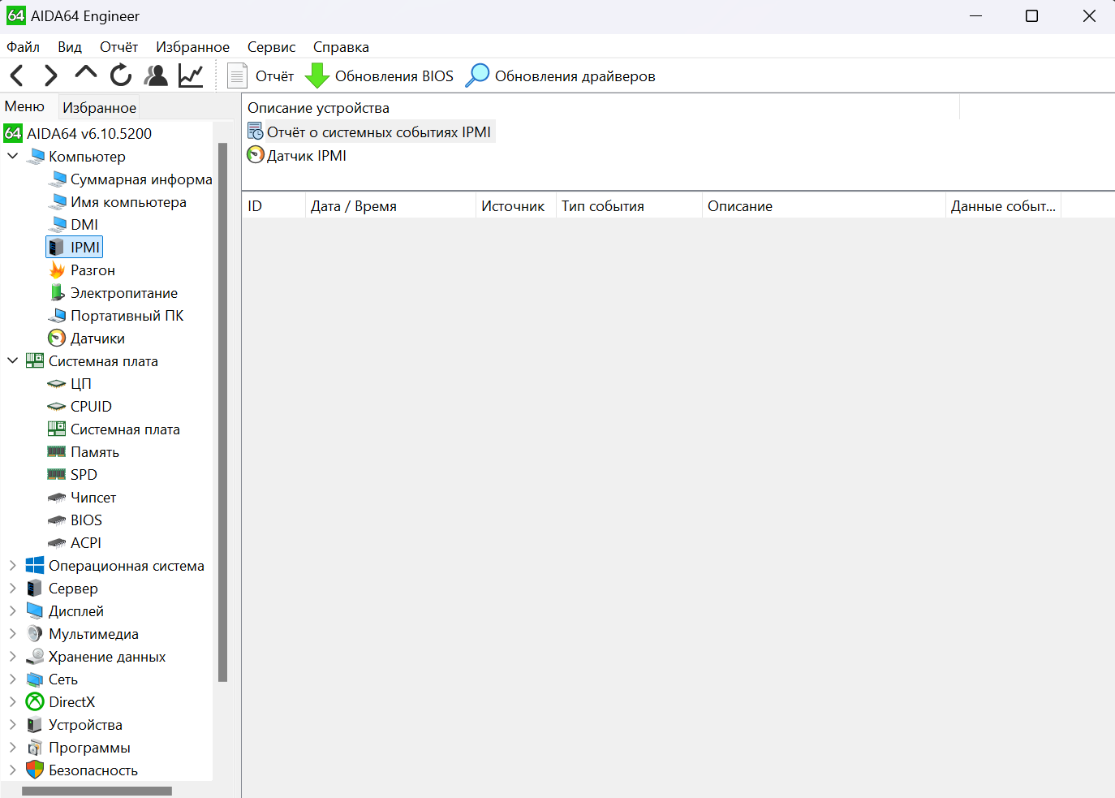1115x798 pixels.
Task: Sort by the Описание column header
Action: tap(824, 205)
